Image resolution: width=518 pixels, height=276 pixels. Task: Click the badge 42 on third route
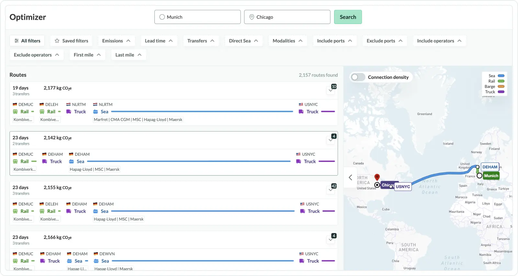pos(334,186)
